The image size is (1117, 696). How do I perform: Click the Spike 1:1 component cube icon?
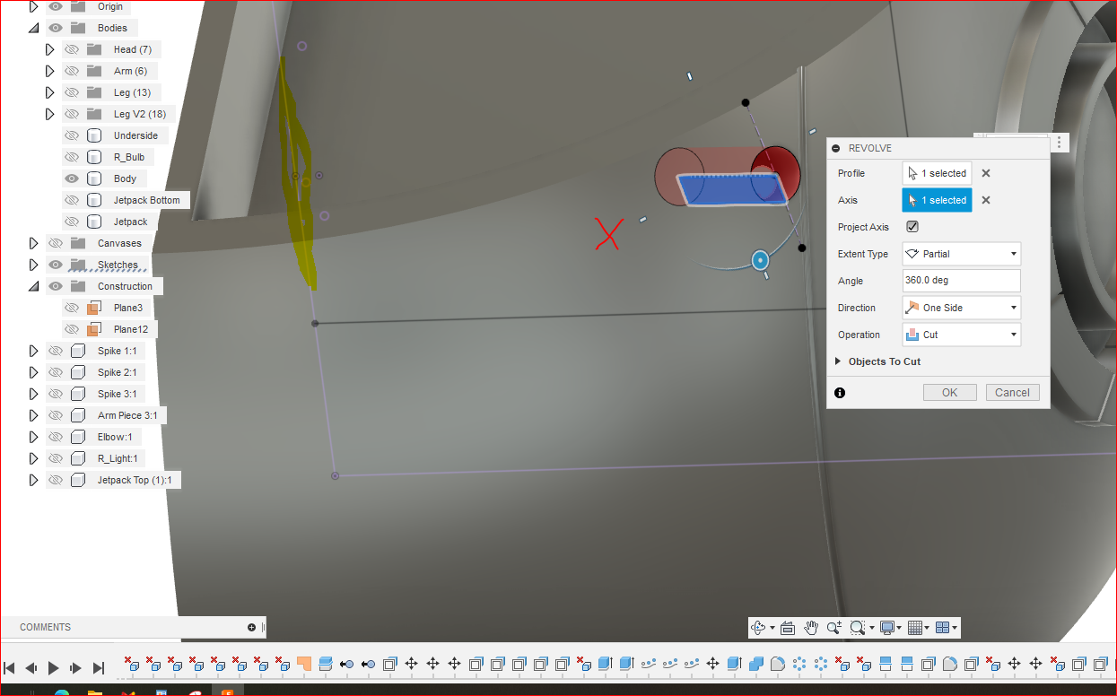coord(78,351)
